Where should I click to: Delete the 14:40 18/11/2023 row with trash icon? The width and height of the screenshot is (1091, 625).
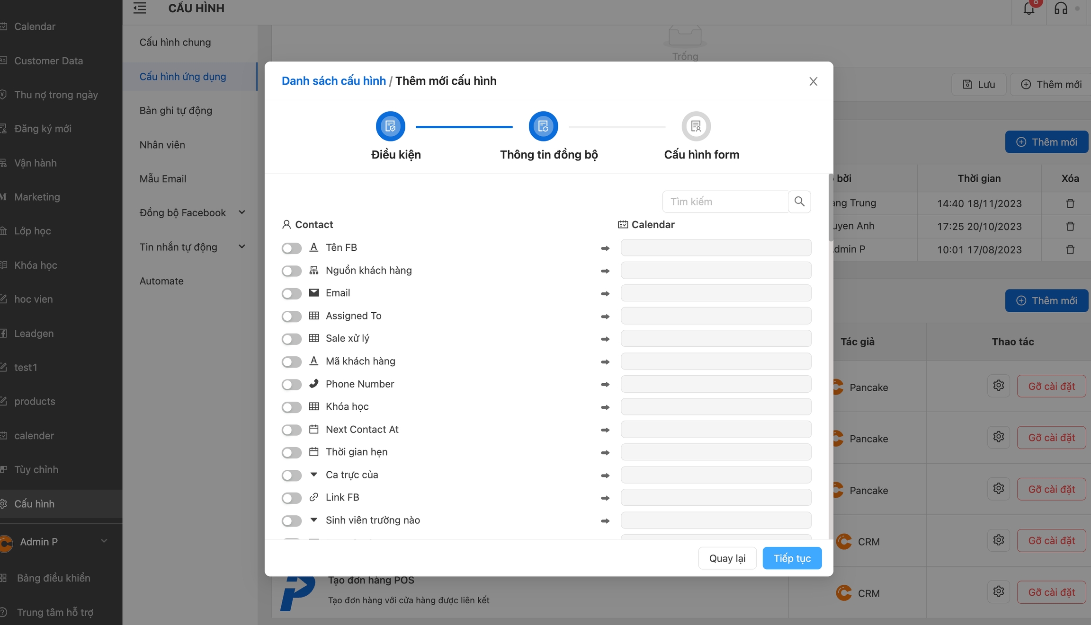coord(1070,203)
